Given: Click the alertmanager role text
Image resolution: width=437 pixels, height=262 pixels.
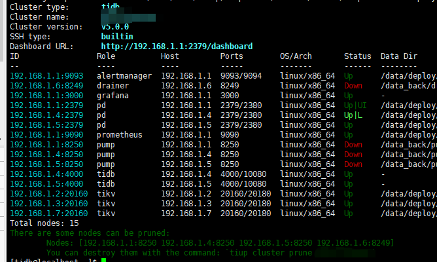Looking at the screenshot, I should pos(124,76).
